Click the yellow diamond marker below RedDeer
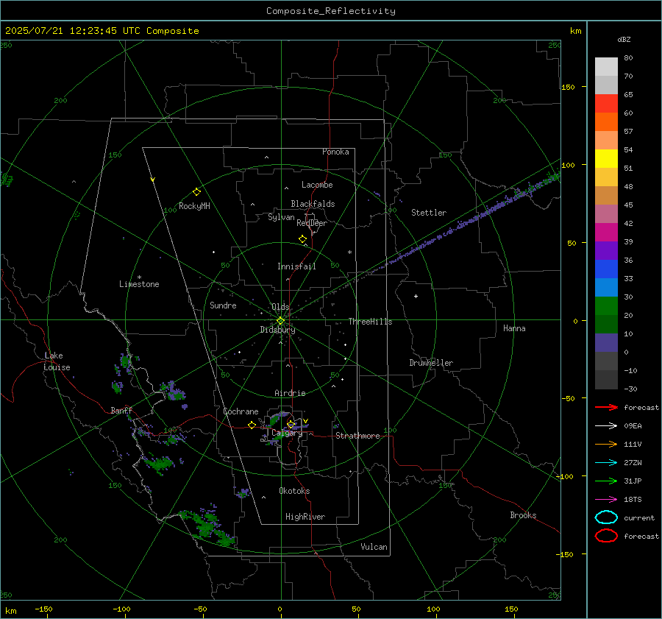The width and height of the screenshot is (662, 619). tap(302, 239)
